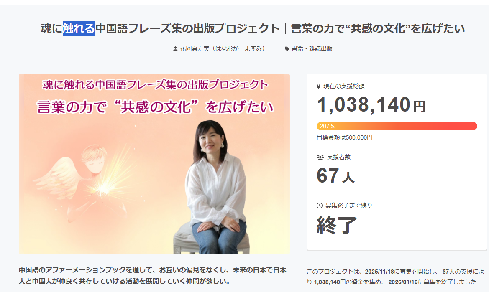
Task: Click the yen icon next to 現在の支援総額
Action: click(x=318, y=86)
